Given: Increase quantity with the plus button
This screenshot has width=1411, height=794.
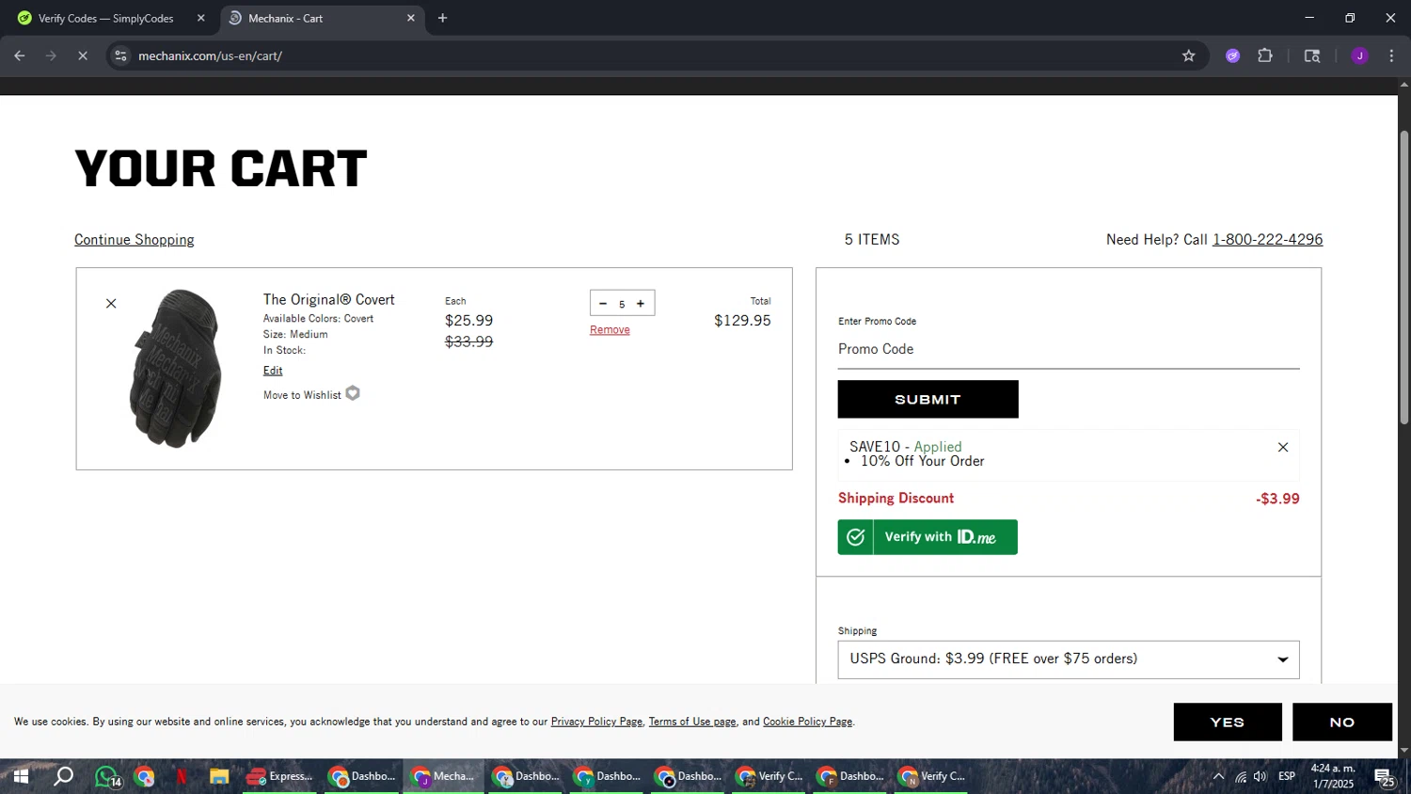Looking at the screenshot, I should (x=641, y=303).
